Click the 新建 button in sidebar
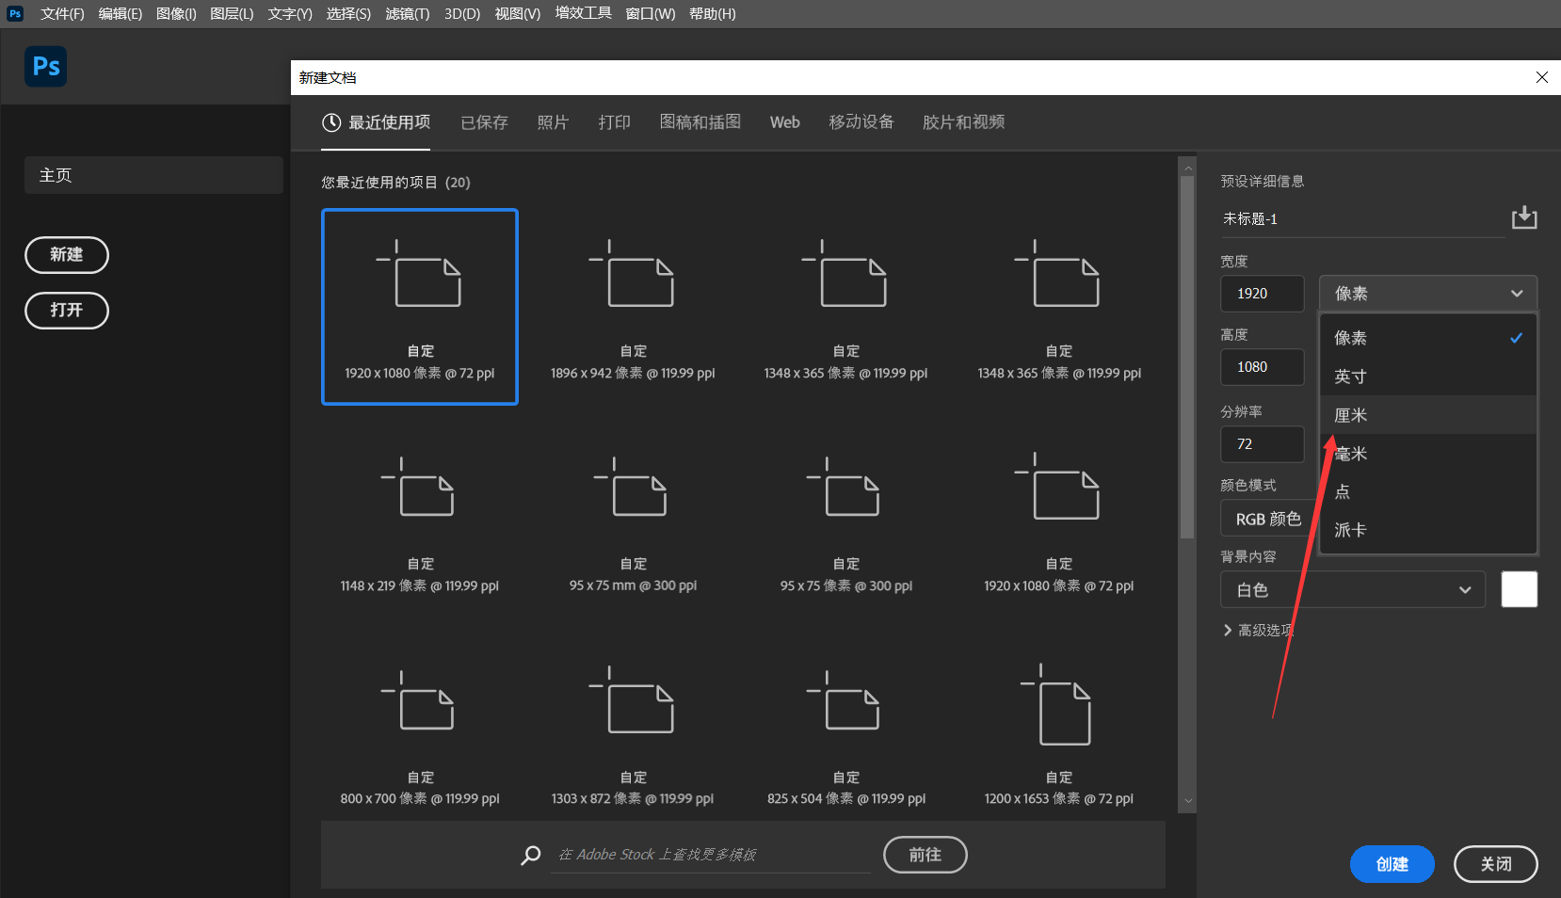 pos(66,254)
